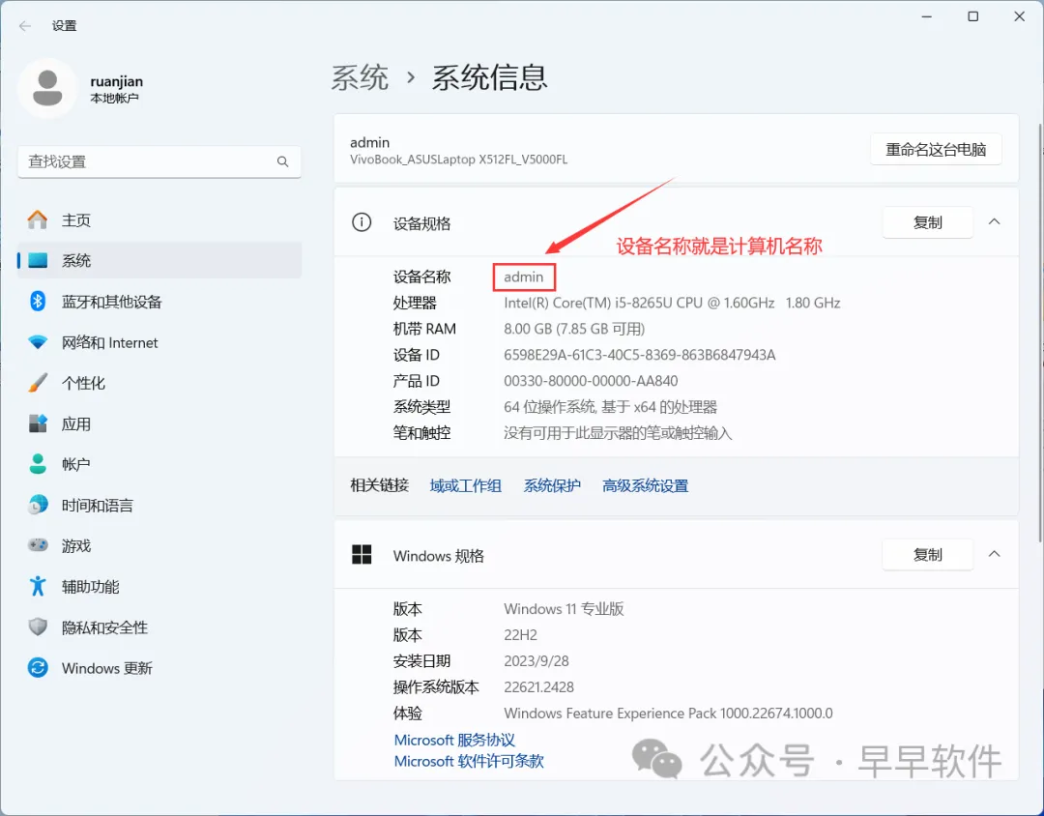Click the Home (主页) house icon

click(x=38, y=219)
